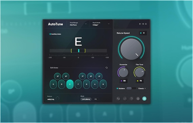Click the Edit Notes label
The image size is (193, 123).
point(54,68)
